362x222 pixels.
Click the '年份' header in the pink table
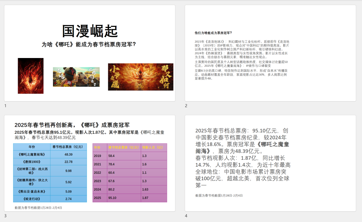pyautogui.click(x=100, y=147)
